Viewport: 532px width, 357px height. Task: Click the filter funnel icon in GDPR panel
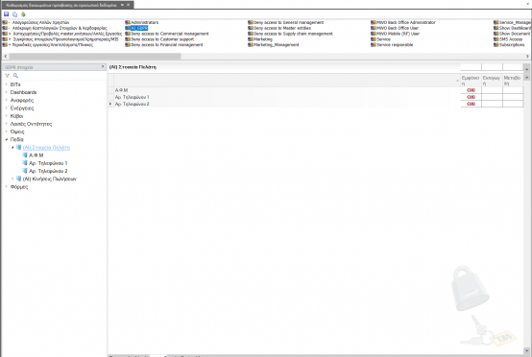[x=7, y=76]
